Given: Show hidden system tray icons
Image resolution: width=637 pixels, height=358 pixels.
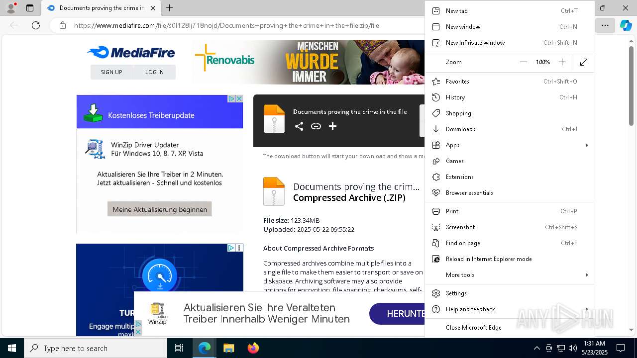Looking at the screenshot, I should (x=536, y=348).
